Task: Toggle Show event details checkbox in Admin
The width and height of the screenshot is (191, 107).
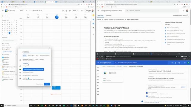Action: pos(147,93)
